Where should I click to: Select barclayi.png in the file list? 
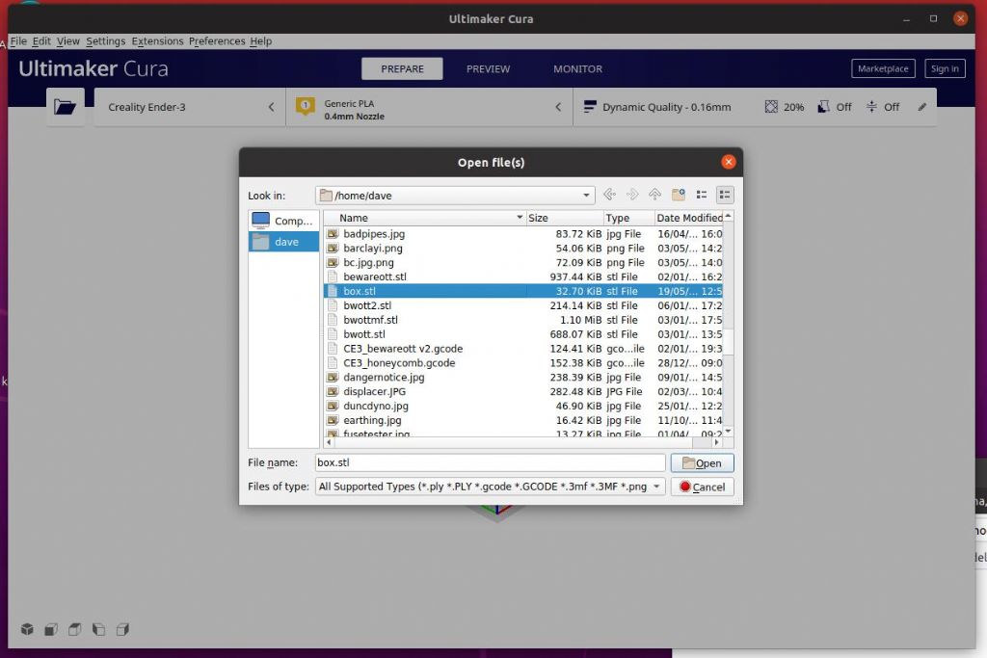click(523, 248)
